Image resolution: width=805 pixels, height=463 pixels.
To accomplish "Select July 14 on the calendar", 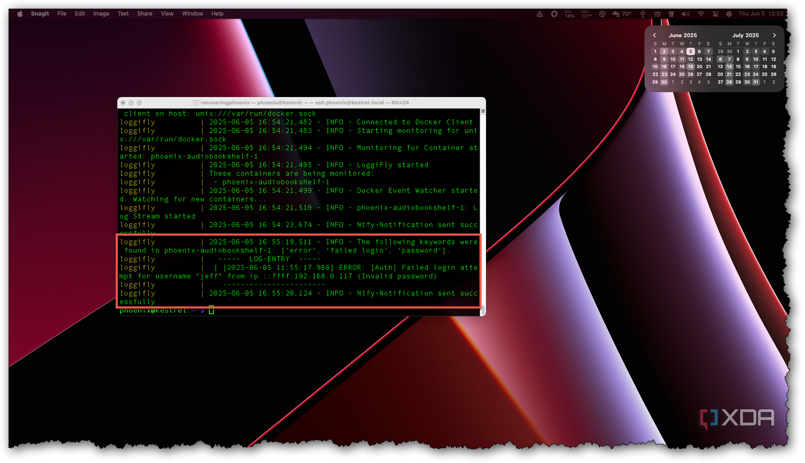I will click(729, 66).
